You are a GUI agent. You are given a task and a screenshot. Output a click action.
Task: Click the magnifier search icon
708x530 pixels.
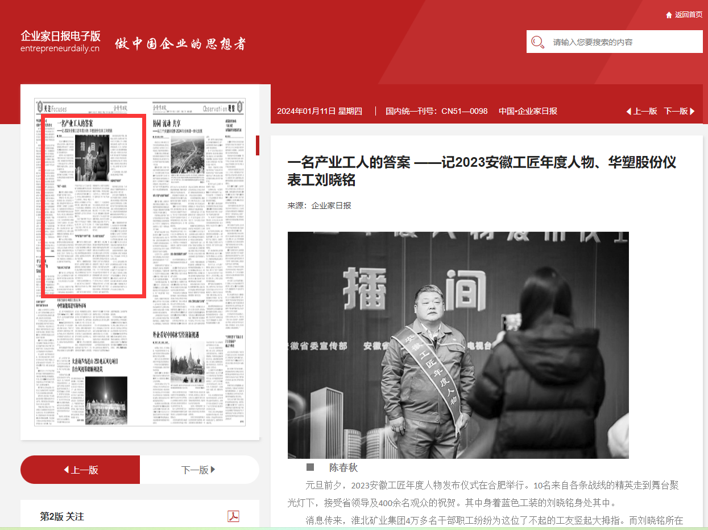(537, 42)
